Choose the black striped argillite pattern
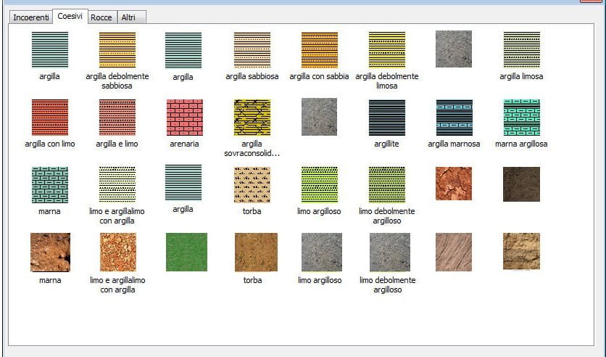This screenshot has width=606, height=357. [x=386, y=118]
